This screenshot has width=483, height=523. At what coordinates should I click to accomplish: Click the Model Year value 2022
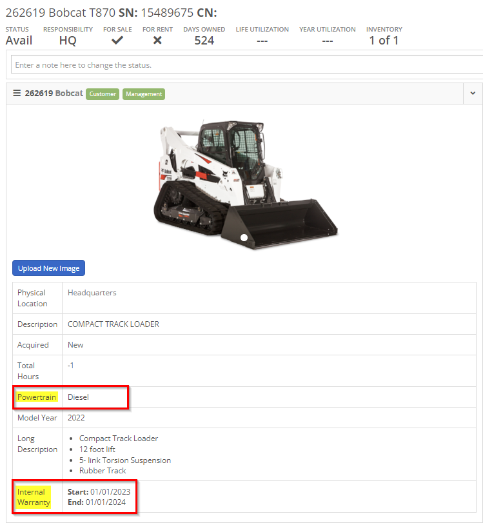click(76, 418)
